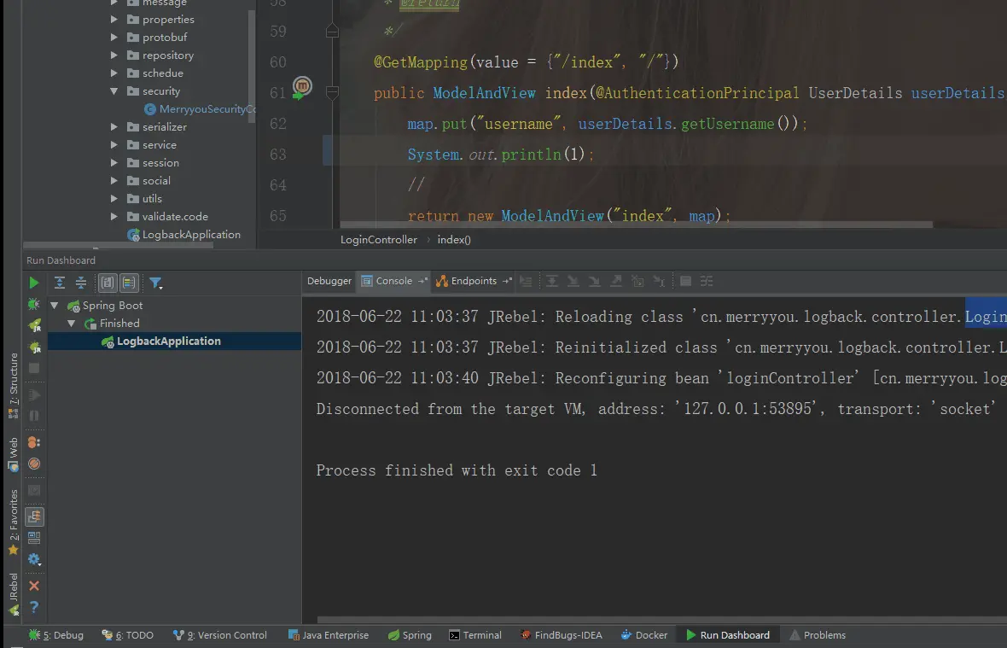The width and height of the screenshot is (1007, 648).
Task: Click the Step Out icon
Action: tap(616, 281)
